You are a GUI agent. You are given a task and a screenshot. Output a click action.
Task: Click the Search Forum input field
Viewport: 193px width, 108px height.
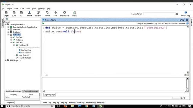tap(159, 14)
